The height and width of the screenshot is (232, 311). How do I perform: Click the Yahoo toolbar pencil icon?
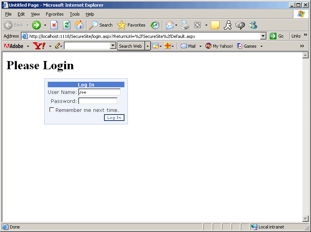[x=58, y=46]
